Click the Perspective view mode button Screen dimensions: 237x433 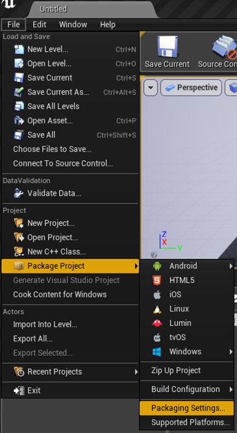click(191, 88)
